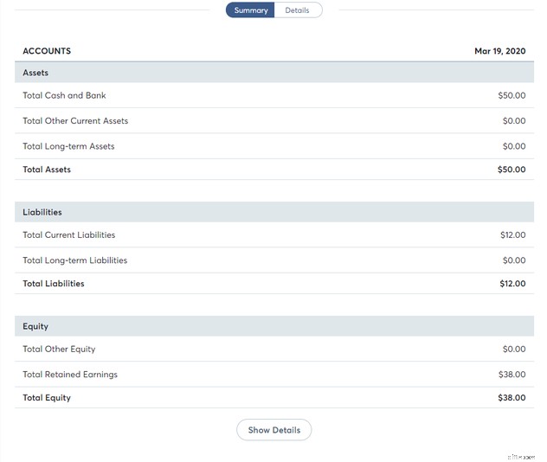Viewport: 547px width, 462px height.
Task: Click the $38.00 Total Retained Earnings amount
Action: pyautogui.click(x=512, y=375)
